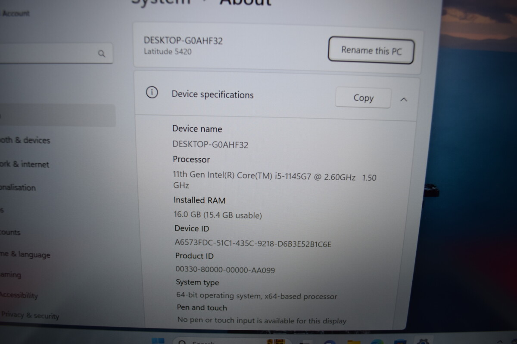Open the Windows Start menu on the taskbar
This screenshot has width=517, height=344.
pos(158,341)
